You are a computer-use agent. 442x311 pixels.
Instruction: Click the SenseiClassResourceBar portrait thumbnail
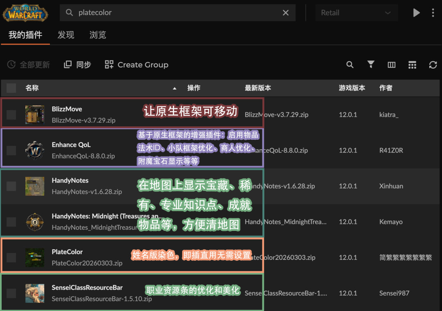35,293
